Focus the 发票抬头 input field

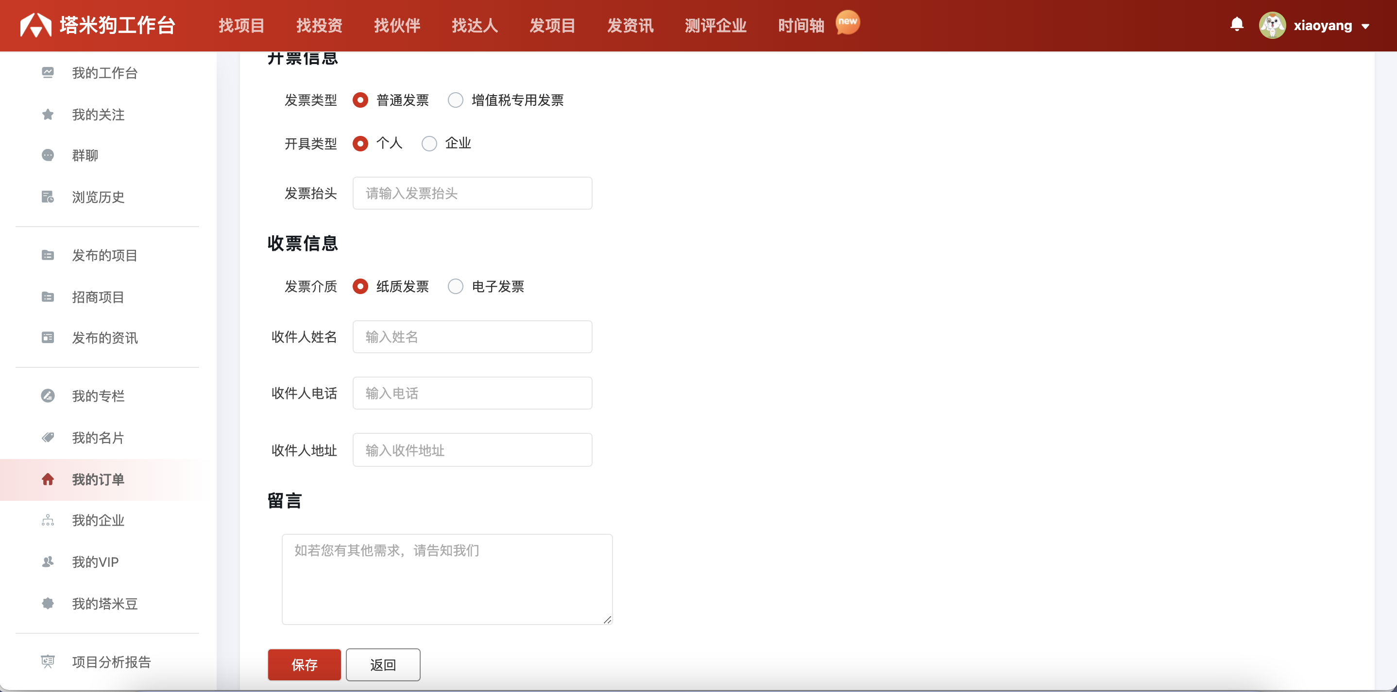pos(472,193)
